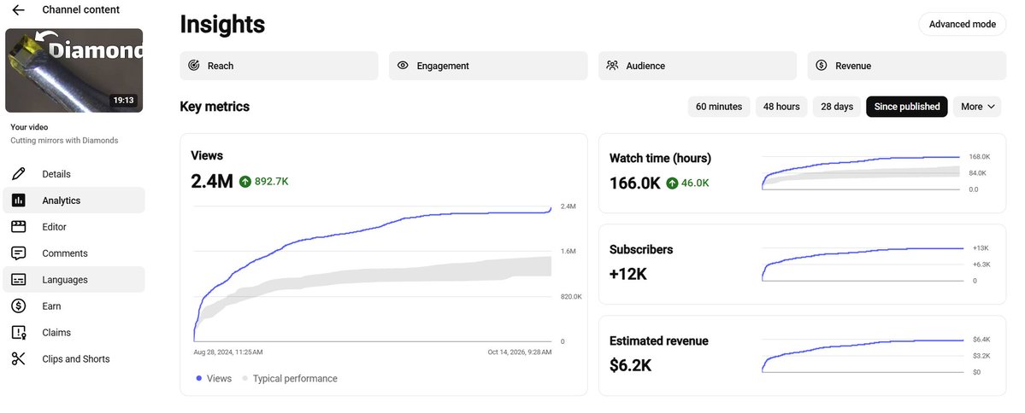Viewport: 1025px width, 413px height.
Task: Click the Revenue dollar circle icon
Action: click(821, 65)
